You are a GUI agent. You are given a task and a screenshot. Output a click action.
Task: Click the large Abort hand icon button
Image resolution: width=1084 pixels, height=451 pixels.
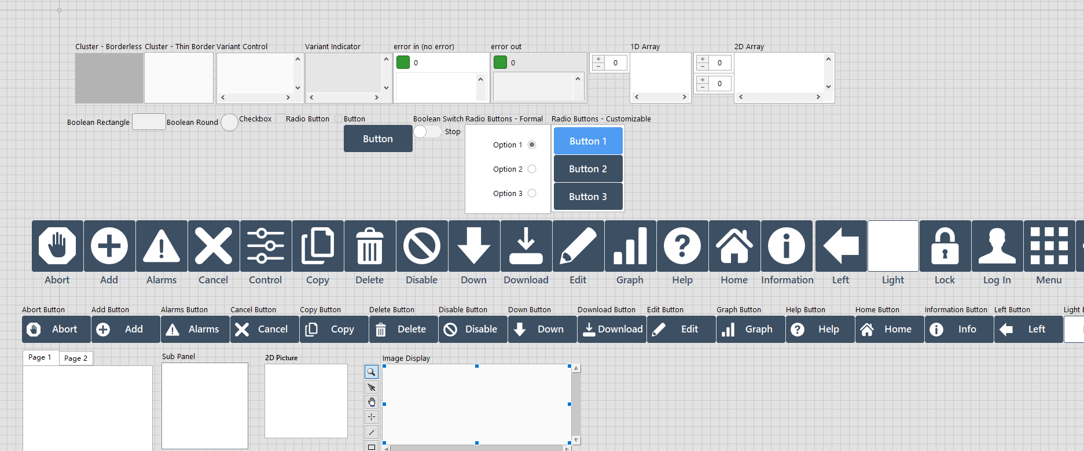point(57,246)
